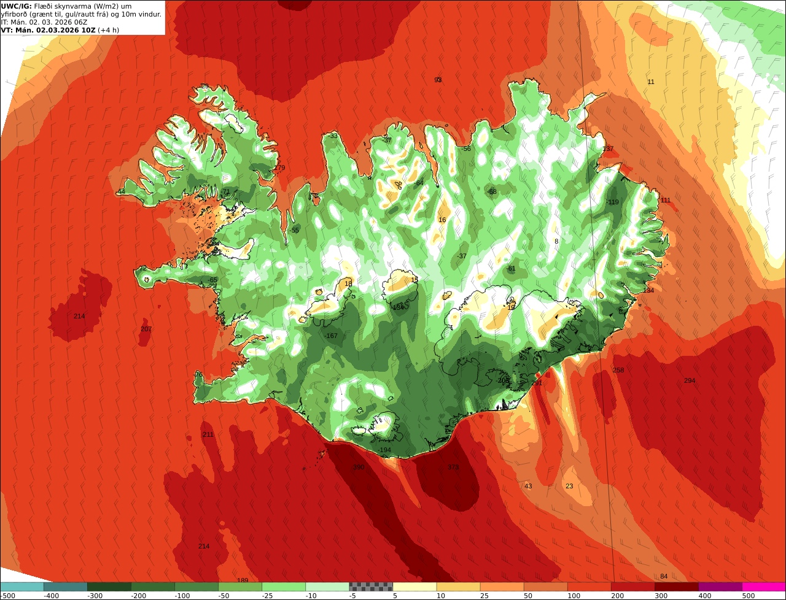Click the map value '-71' in the Westfjords
The image size is (786, 600).
[x=225, y=192]
